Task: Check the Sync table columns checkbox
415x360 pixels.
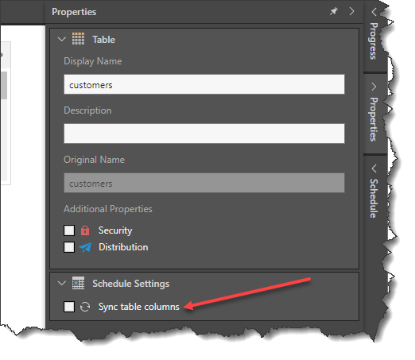Action: point(69,307)
